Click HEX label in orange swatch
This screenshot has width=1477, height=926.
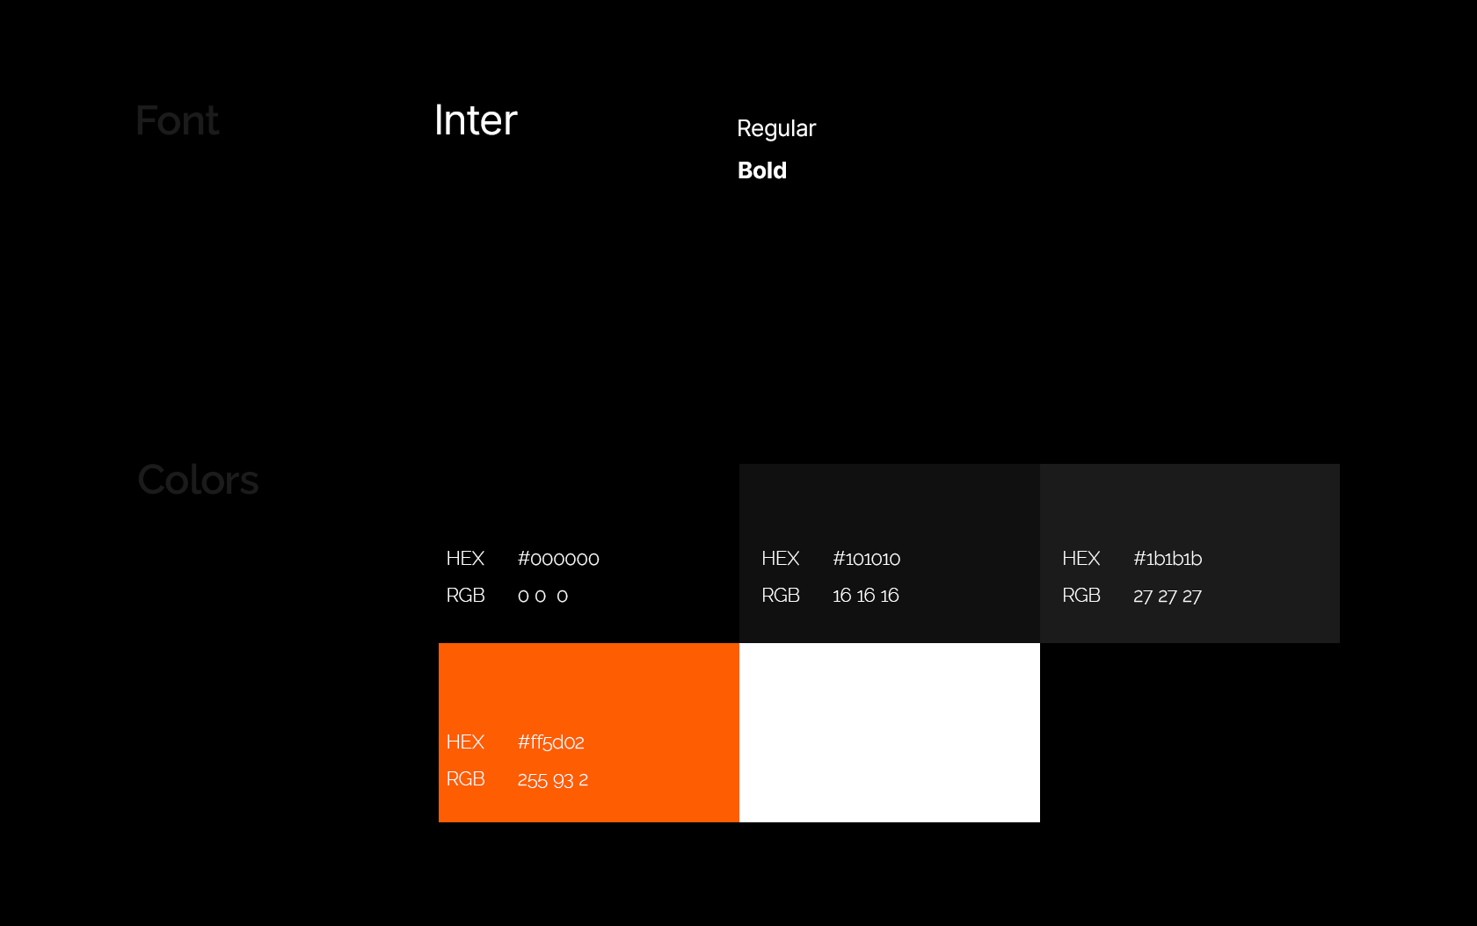(465, 742)
